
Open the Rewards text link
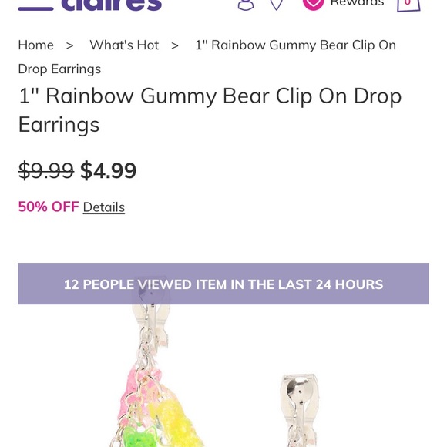[357, 3]
